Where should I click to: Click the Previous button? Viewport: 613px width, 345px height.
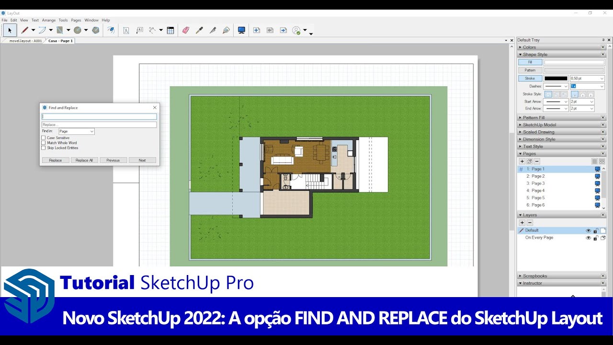tap(113, 160)
